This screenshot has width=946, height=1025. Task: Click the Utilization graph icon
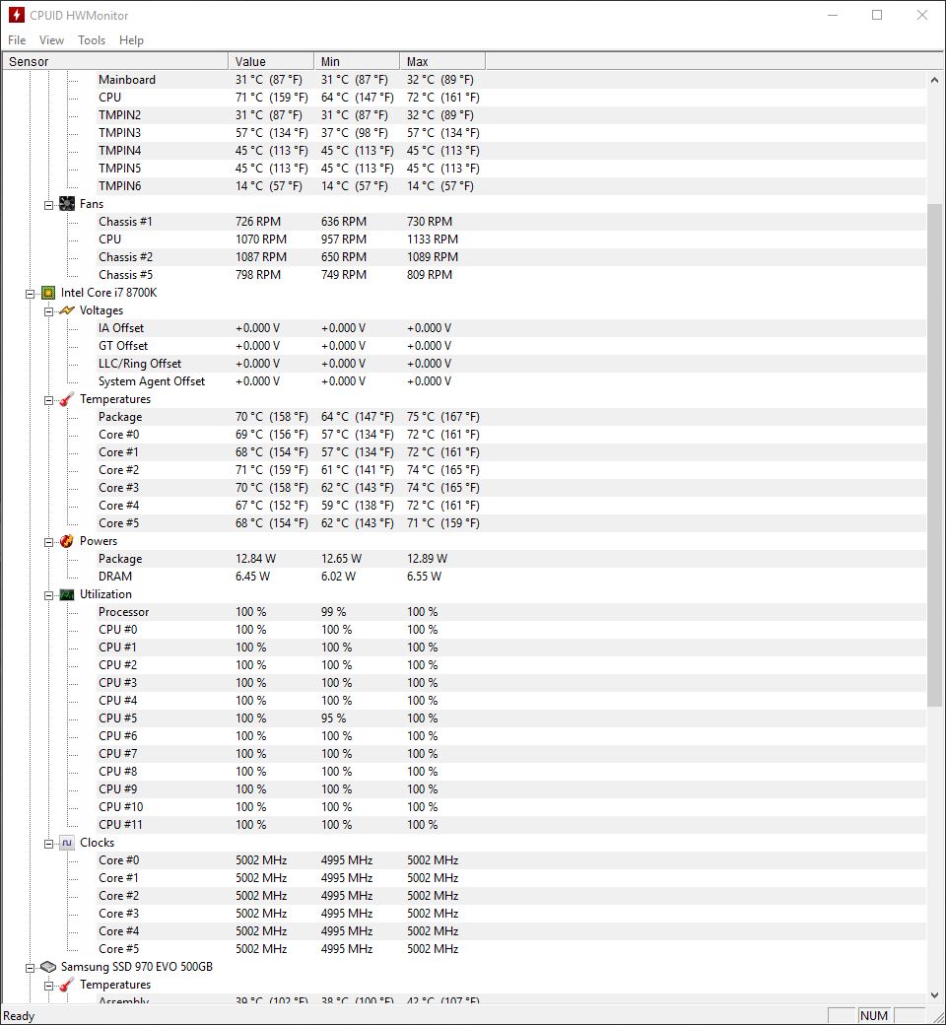pyautogui.click(x=67, y=594)
